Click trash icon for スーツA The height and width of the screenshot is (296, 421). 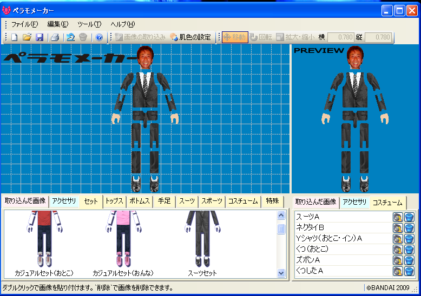click(x=409, y=217)
